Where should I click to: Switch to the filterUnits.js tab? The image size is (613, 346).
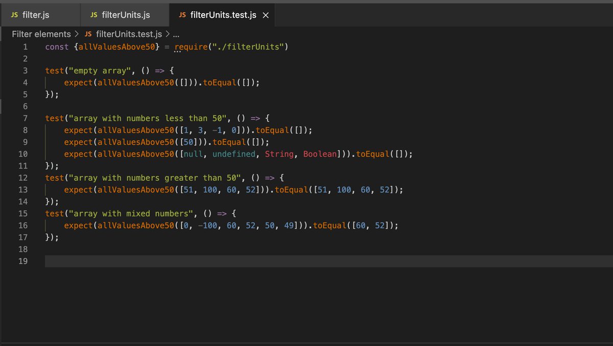pos(125,15)
